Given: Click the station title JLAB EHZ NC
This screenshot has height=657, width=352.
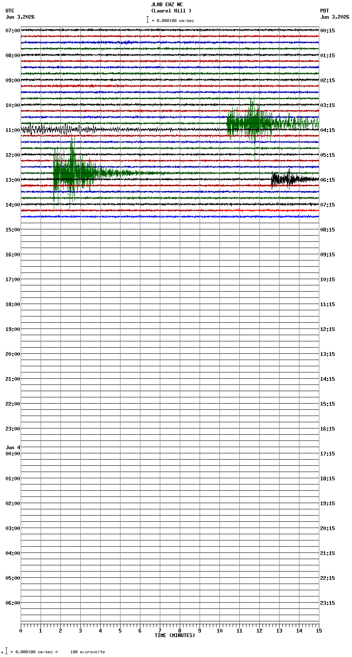Looking at the screenshot, I should [167, 5].
